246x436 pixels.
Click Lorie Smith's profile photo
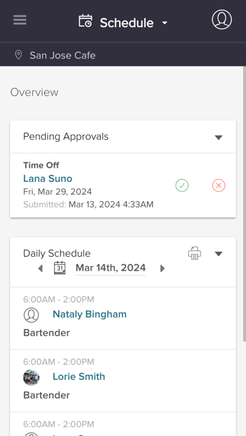click(31, 377)
